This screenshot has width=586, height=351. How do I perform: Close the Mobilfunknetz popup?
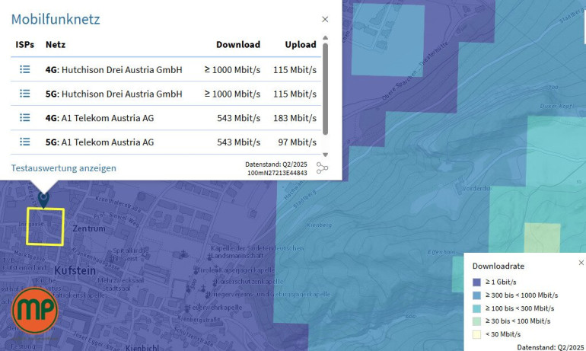coord(325,19)
